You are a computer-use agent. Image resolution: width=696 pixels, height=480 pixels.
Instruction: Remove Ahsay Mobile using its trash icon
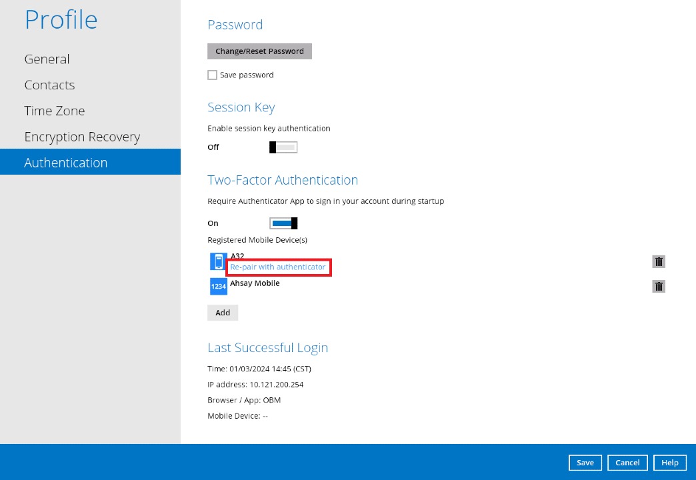(659, 286)
